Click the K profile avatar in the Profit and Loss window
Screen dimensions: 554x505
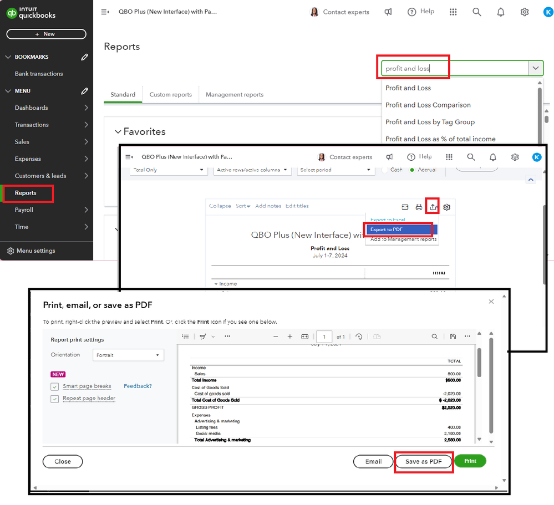tap(537, 157)
